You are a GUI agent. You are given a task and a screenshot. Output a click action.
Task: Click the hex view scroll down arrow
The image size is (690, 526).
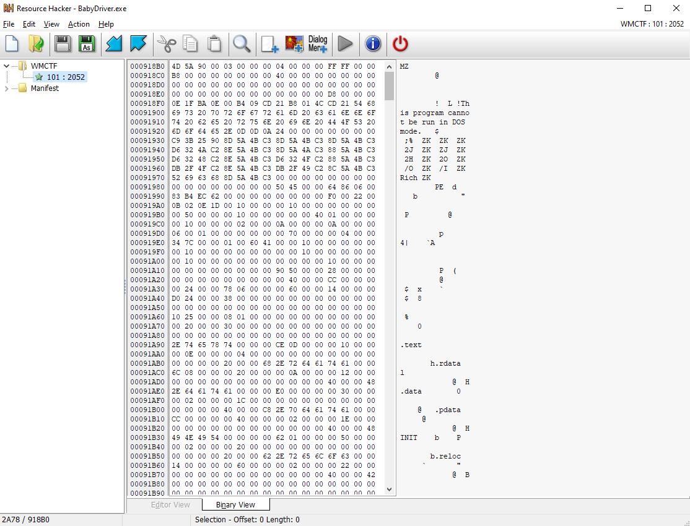coord(389,489)
